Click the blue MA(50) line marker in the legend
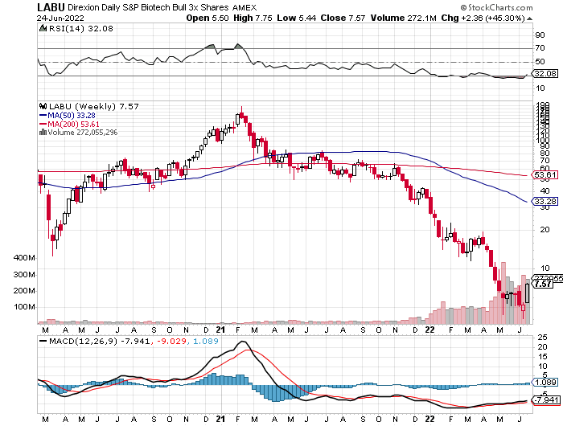This screenshot has width=563, height=426. (43, 115)
